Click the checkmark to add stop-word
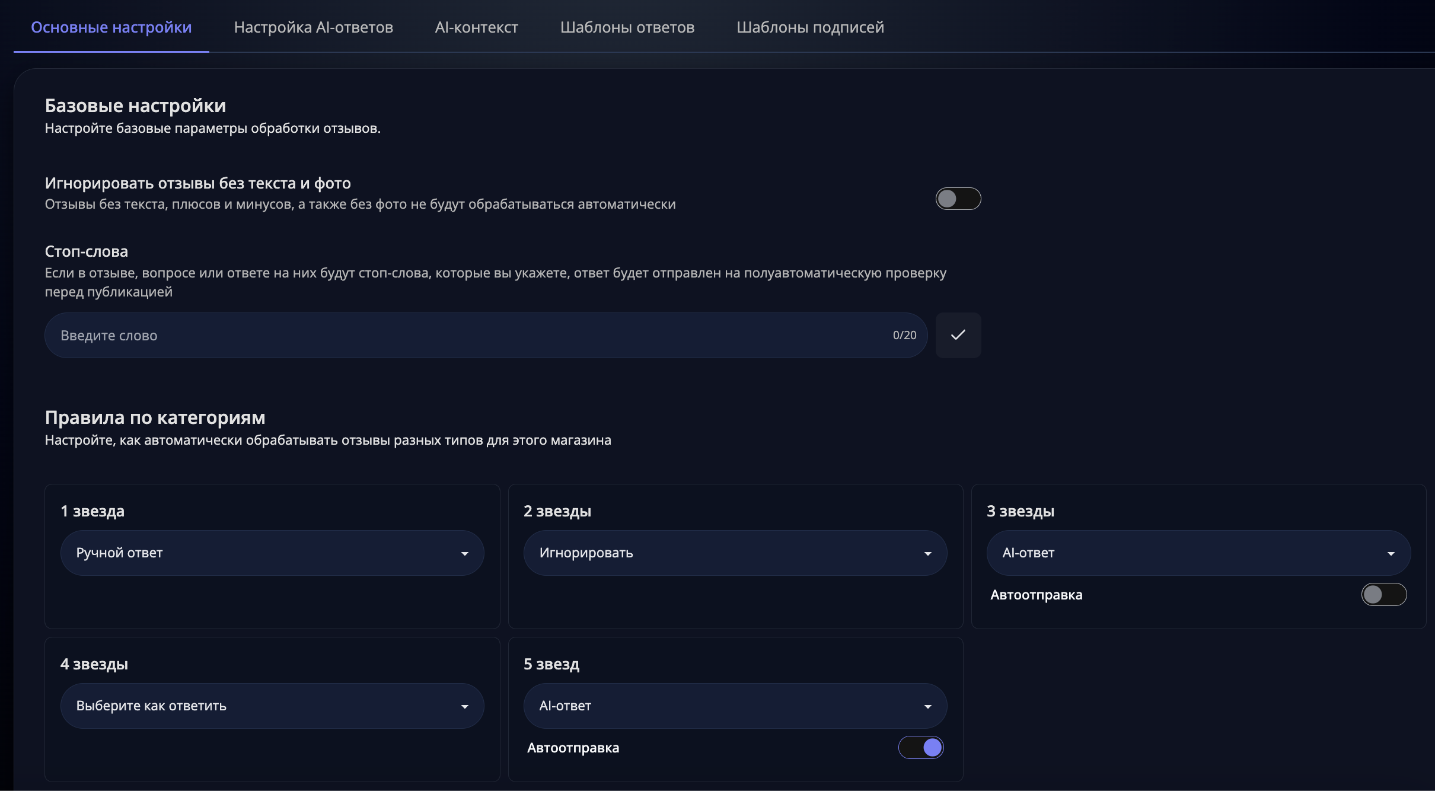Image resolution: width=1435 pixels, height=791 pixels. click(x=958, y=335)
